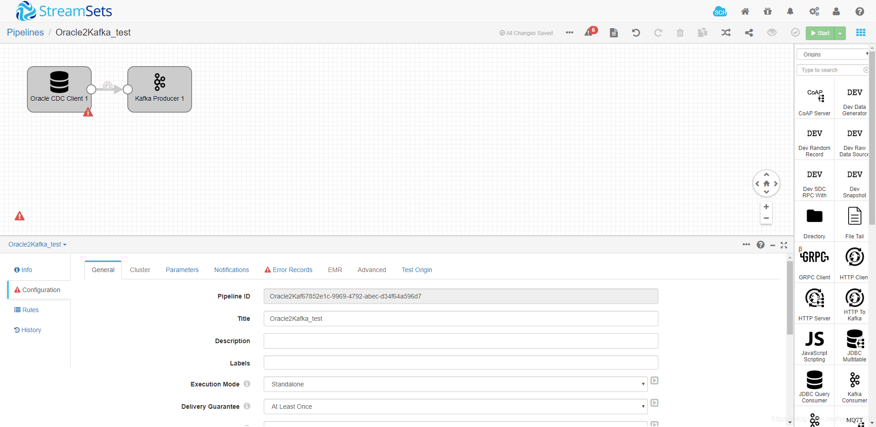The height and width of the screenshot is (427, 876).
Task: Switch to the Parameters tab
Action: coord(182,270)
